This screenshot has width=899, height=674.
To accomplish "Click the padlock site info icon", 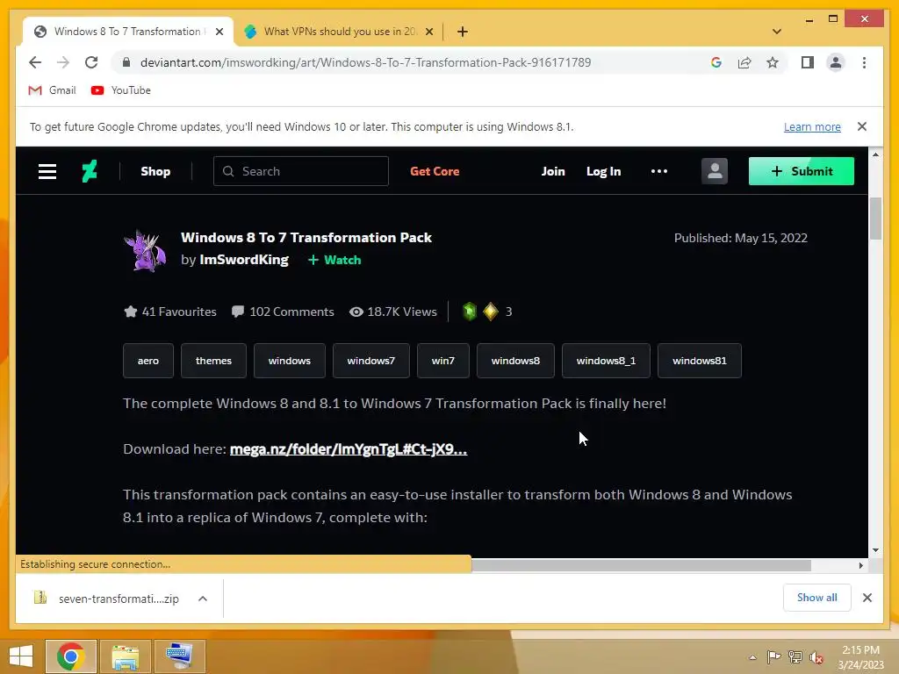I will tap(126, 62).
